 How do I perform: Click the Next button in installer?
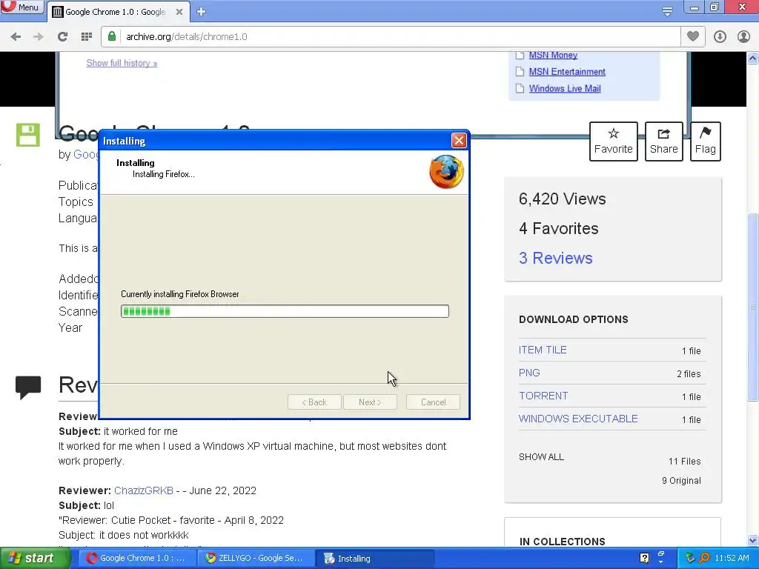point(370,402)
